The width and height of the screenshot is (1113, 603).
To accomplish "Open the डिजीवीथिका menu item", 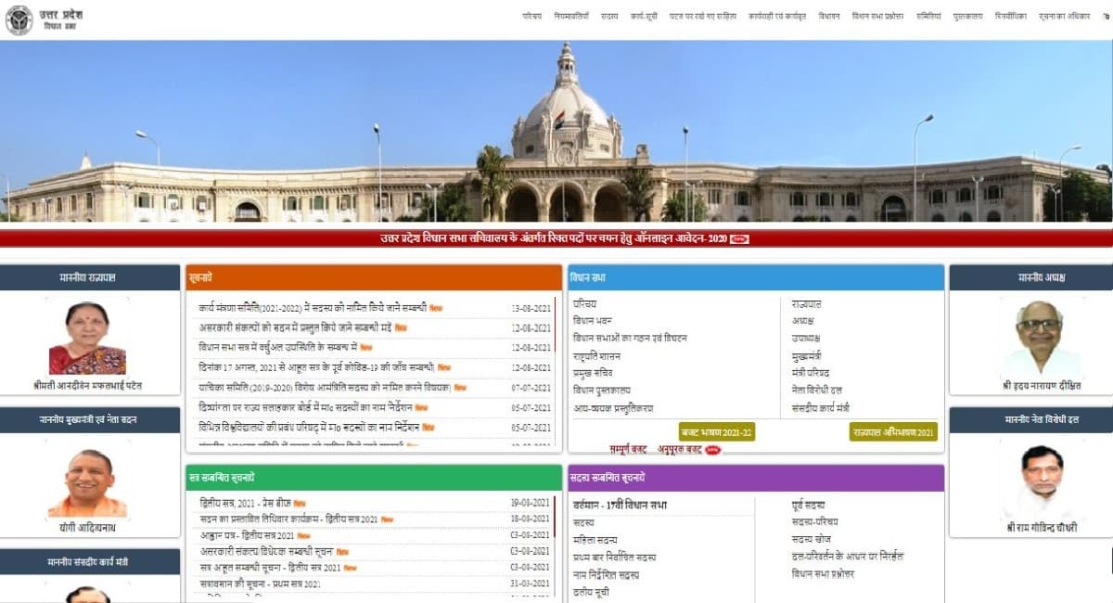I will pyautogui.click(x=1011, y=16).
